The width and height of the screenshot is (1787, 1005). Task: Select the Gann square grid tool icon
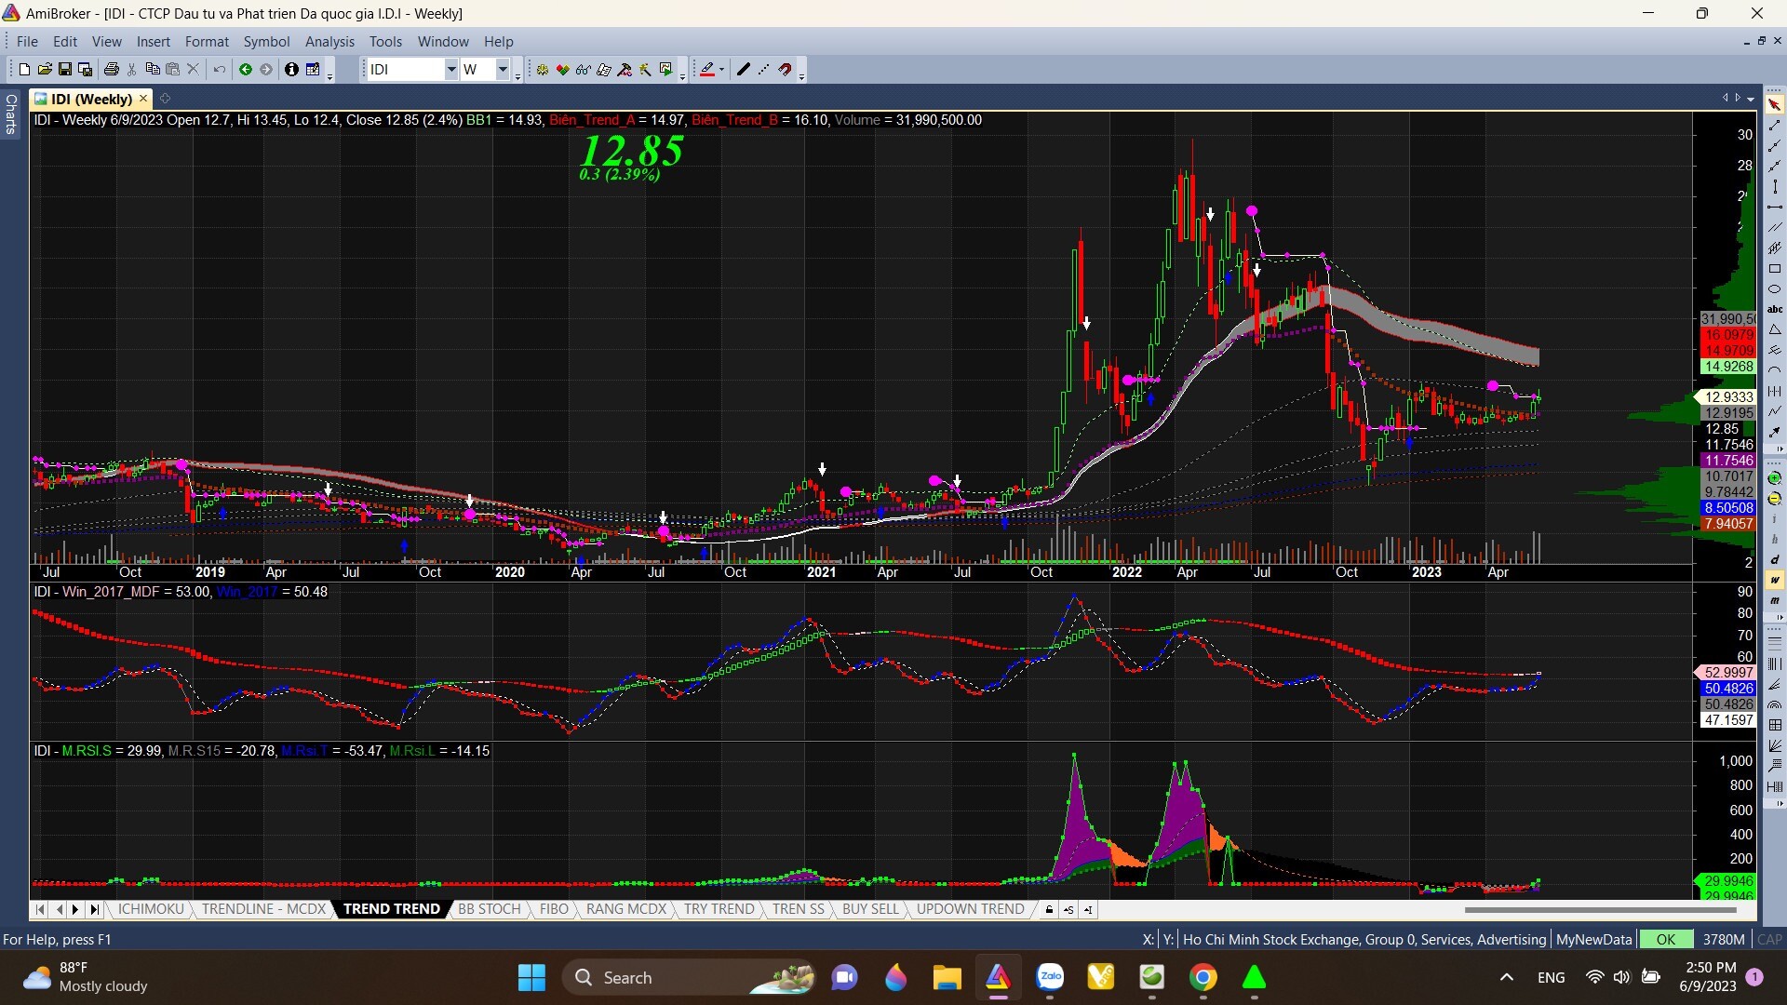click(1775, 725)
